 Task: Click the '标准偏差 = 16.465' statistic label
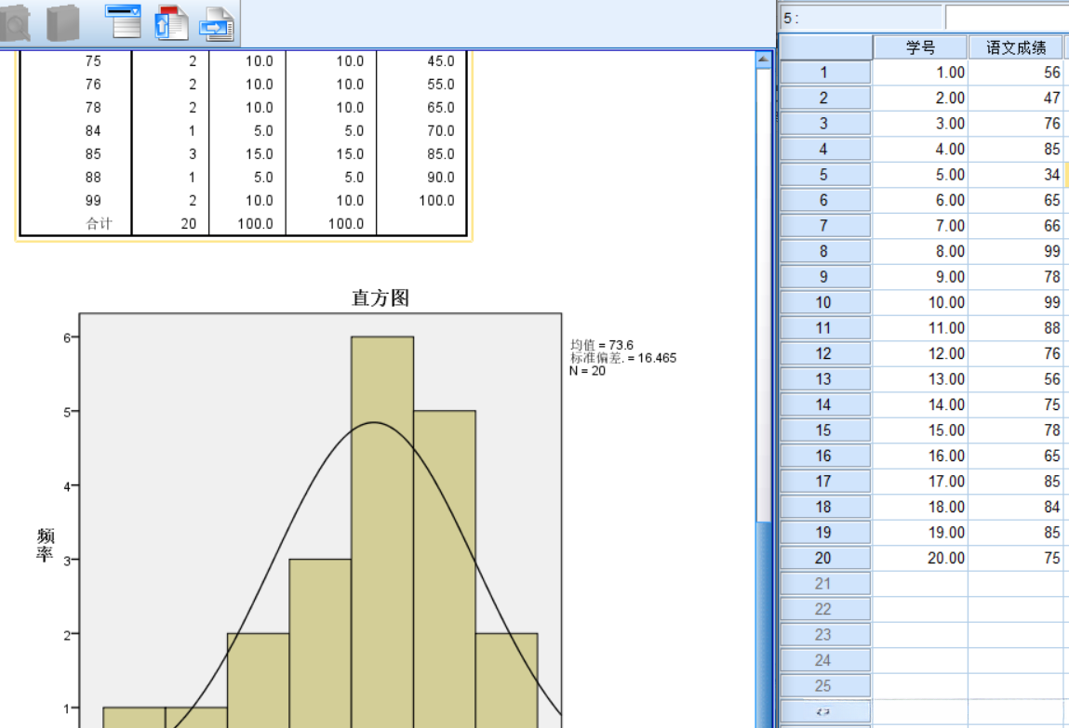click(x=623, y=358)
